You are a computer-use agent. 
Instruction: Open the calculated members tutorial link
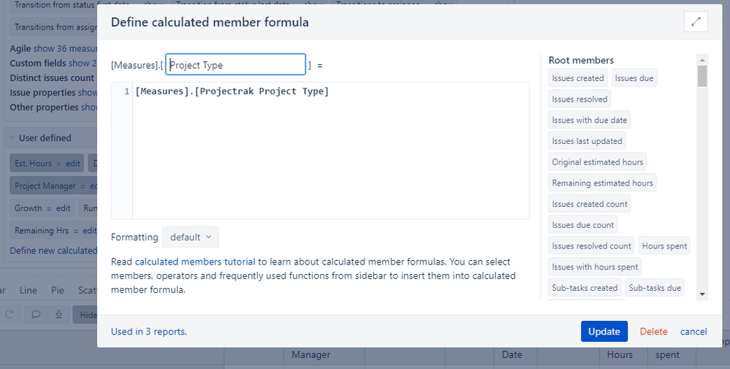pyautogui.click(x=195, y=262)
